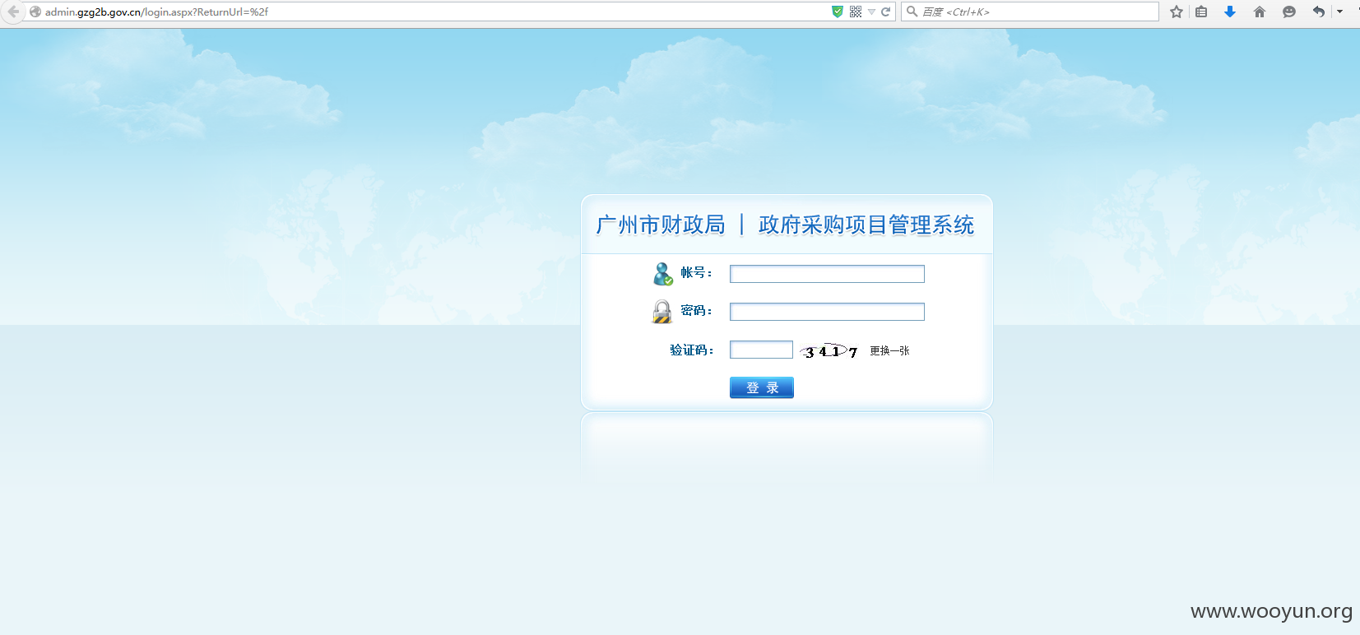Click the 登录 login button
The width and height of the screenshot is (1360, 635).
762,387
